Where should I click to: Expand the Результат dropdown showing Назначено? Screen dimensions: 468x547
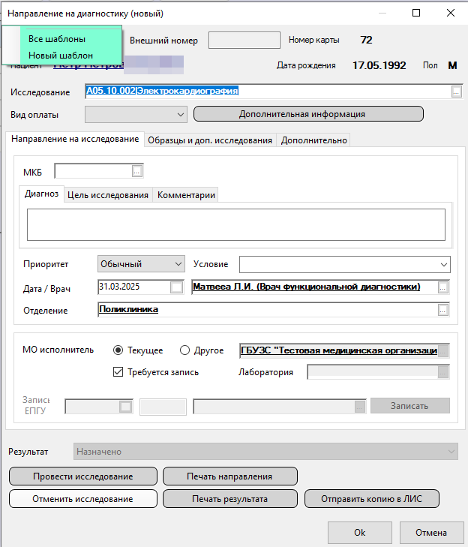pos(451,452)
